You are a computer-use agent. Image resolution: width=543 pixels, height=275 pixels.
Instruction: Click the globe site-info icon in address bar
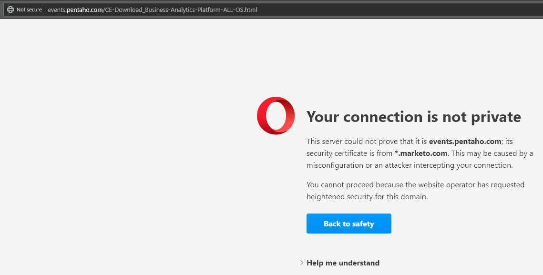[10, 10]
